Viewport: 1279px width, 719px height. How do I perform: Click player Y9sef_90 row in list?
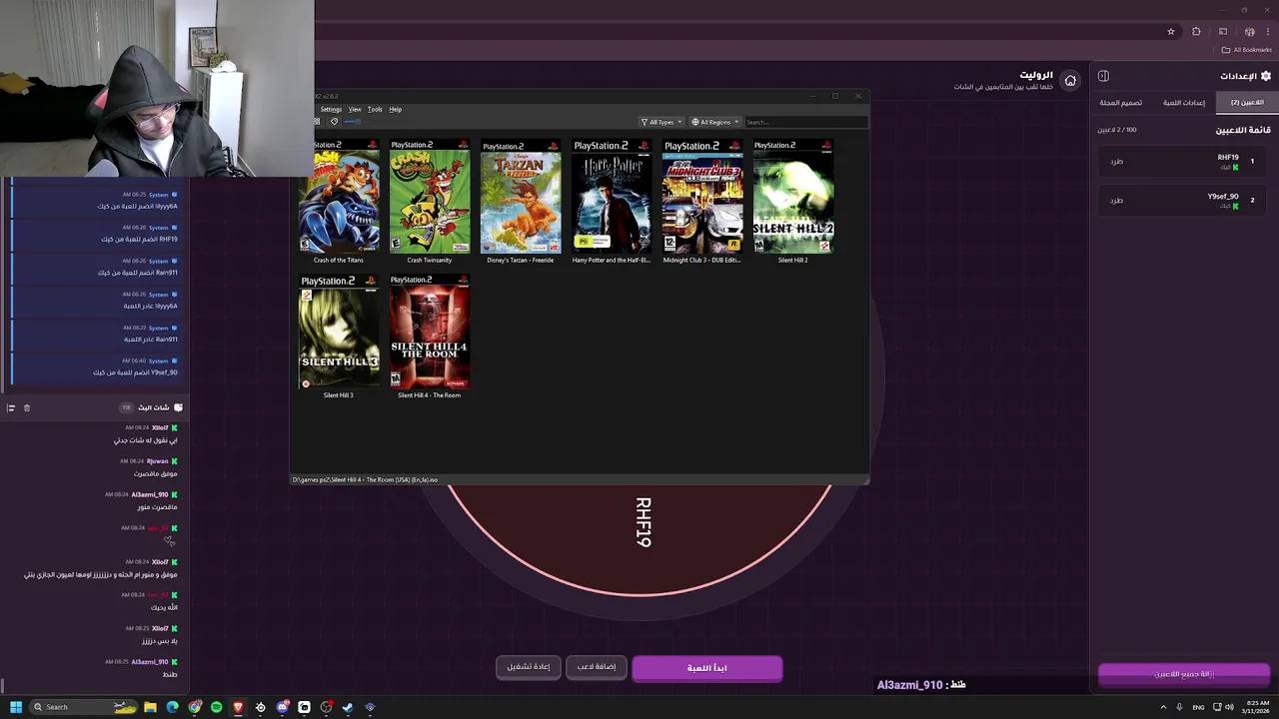pyautogui.click(x=1182, y=200)
